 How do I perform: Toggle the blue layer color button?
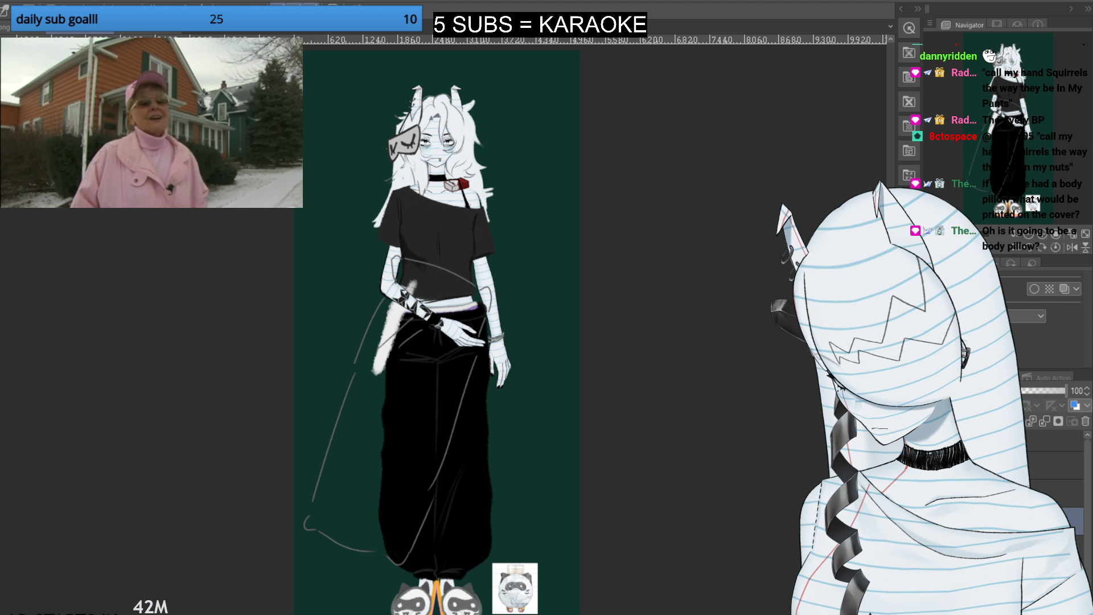coord(1075,405)
